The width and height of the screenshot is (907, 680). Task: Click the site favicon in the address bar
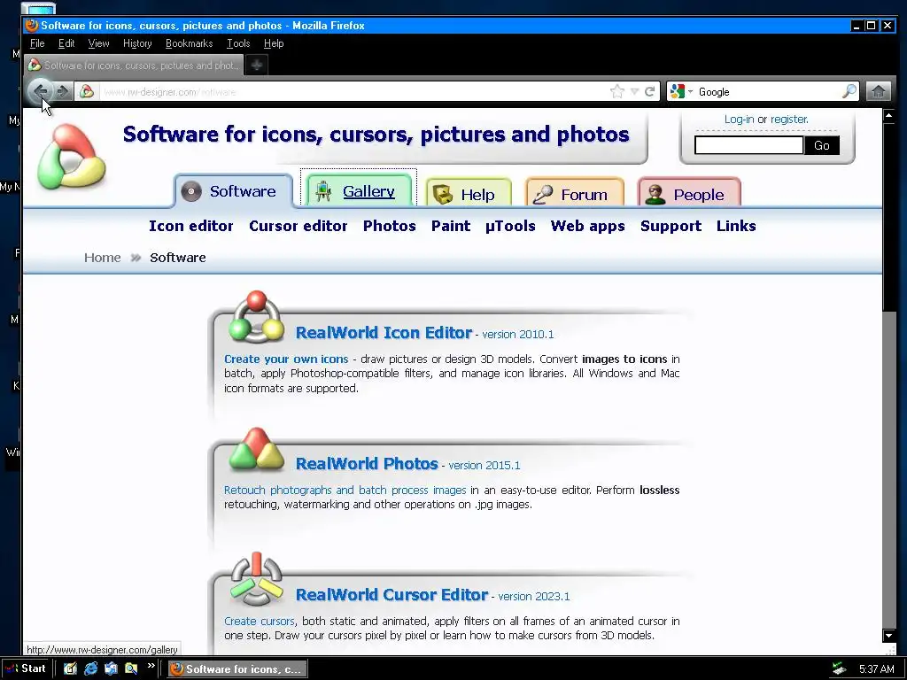[x=87, y=91]
